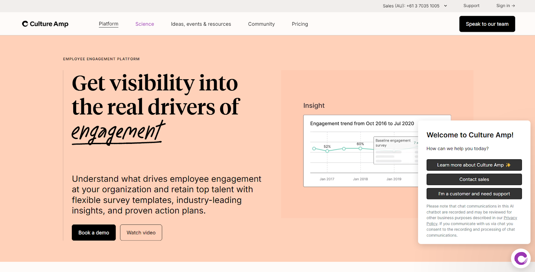This screenshot has width=535, height=272.
Task: Click Sign in link
Action: coord(506,6)
